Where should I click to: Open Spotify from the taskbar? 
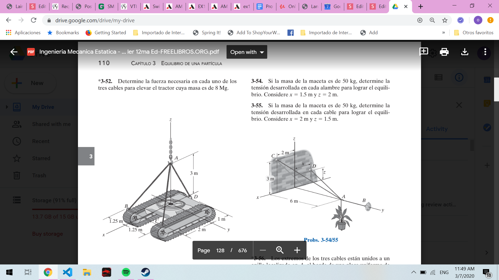tap(126, 272)
